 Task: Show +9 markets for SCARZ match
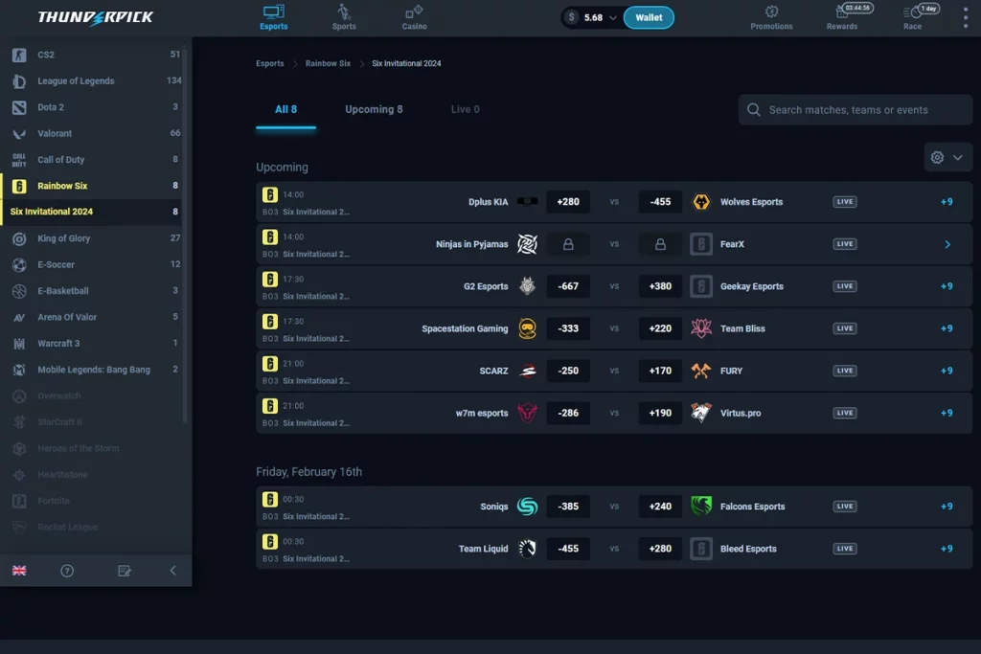(947, 371)
